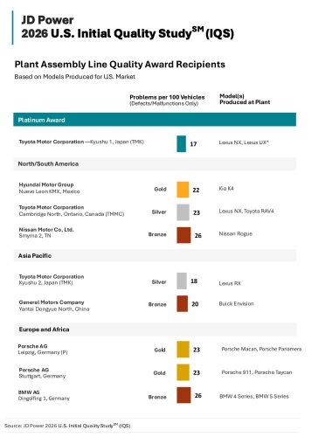Click the brown Bronze bar for General Motors
The width and height of the screenshot is (332, 437).
183,304
